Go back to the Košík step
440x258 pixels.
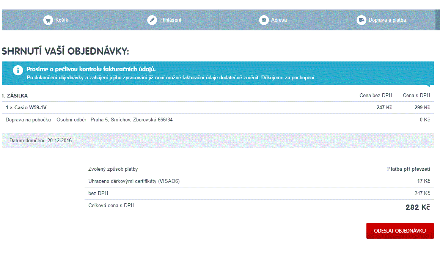tap(62, 20)
